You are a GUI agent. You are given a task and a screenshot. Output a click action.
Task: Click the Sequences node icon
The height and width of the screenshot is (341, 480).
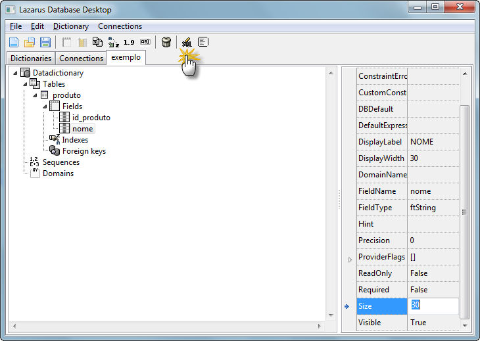click(34, 162)
